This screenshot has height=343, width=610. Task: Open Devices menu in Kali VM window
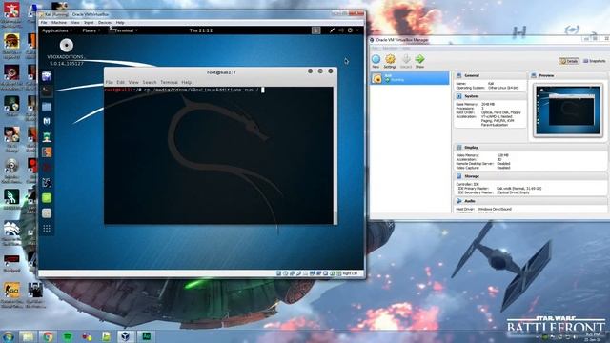click(x=104, y=23)
